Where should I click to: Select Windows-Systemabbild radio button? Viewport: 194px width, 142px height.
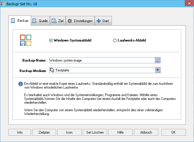[51, 40]
